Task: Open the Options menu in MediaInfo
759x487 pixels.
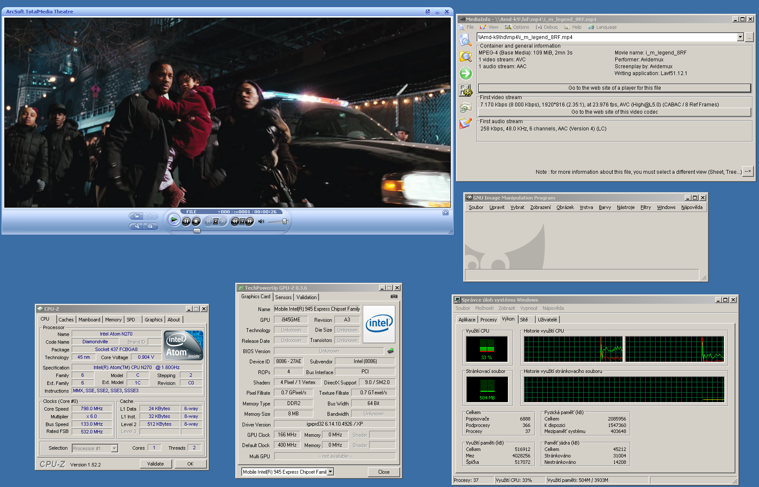Action: tap(517, 27)
